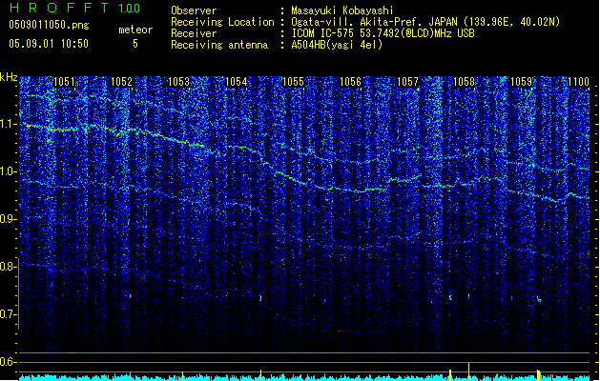Click the meteor count value 5
The height and width of the screenshot is (381, 600).
[x=135, y=44]
